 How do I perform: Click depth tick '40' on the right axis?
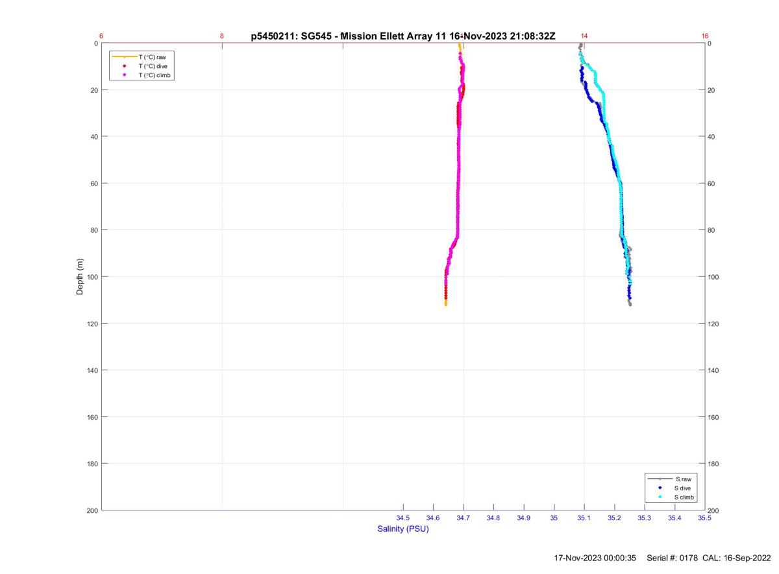click(711, 137)
